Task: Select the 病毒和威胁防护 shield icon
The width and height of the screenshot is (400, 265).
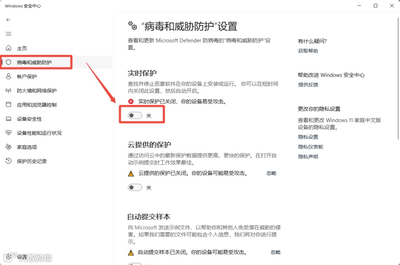Action: 9,62
